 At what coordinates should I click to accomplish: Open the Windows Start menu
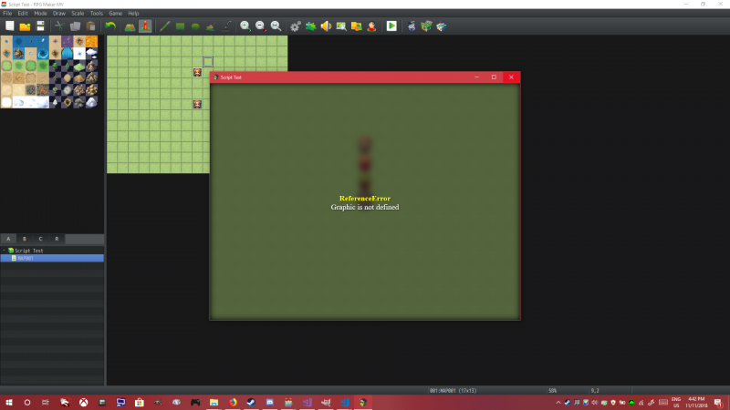pyautogui.click(x=9, y=403)
